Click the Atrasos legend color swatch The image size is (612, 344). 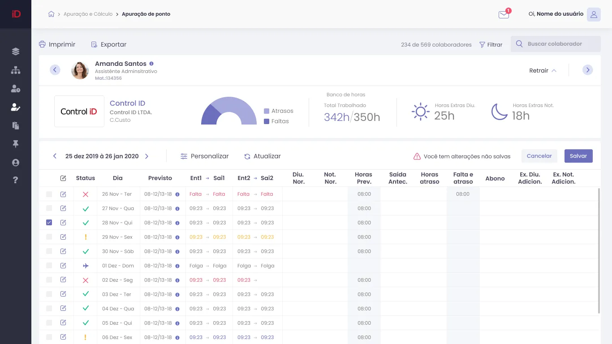267,111
